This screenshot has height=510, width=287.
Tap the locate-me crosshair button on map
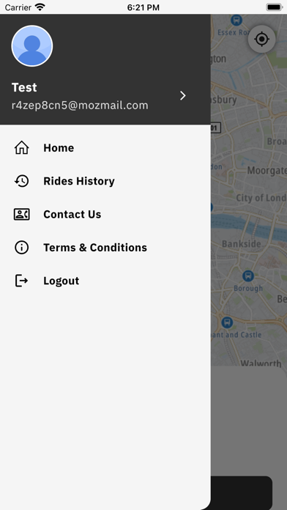pos(261,40)
